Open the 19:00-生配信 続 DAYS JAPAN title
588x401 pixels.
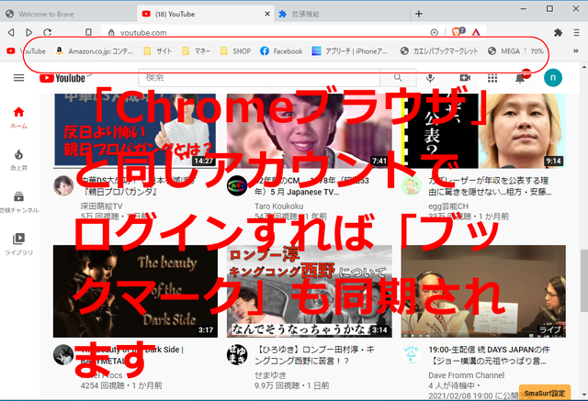coord(489,355)
